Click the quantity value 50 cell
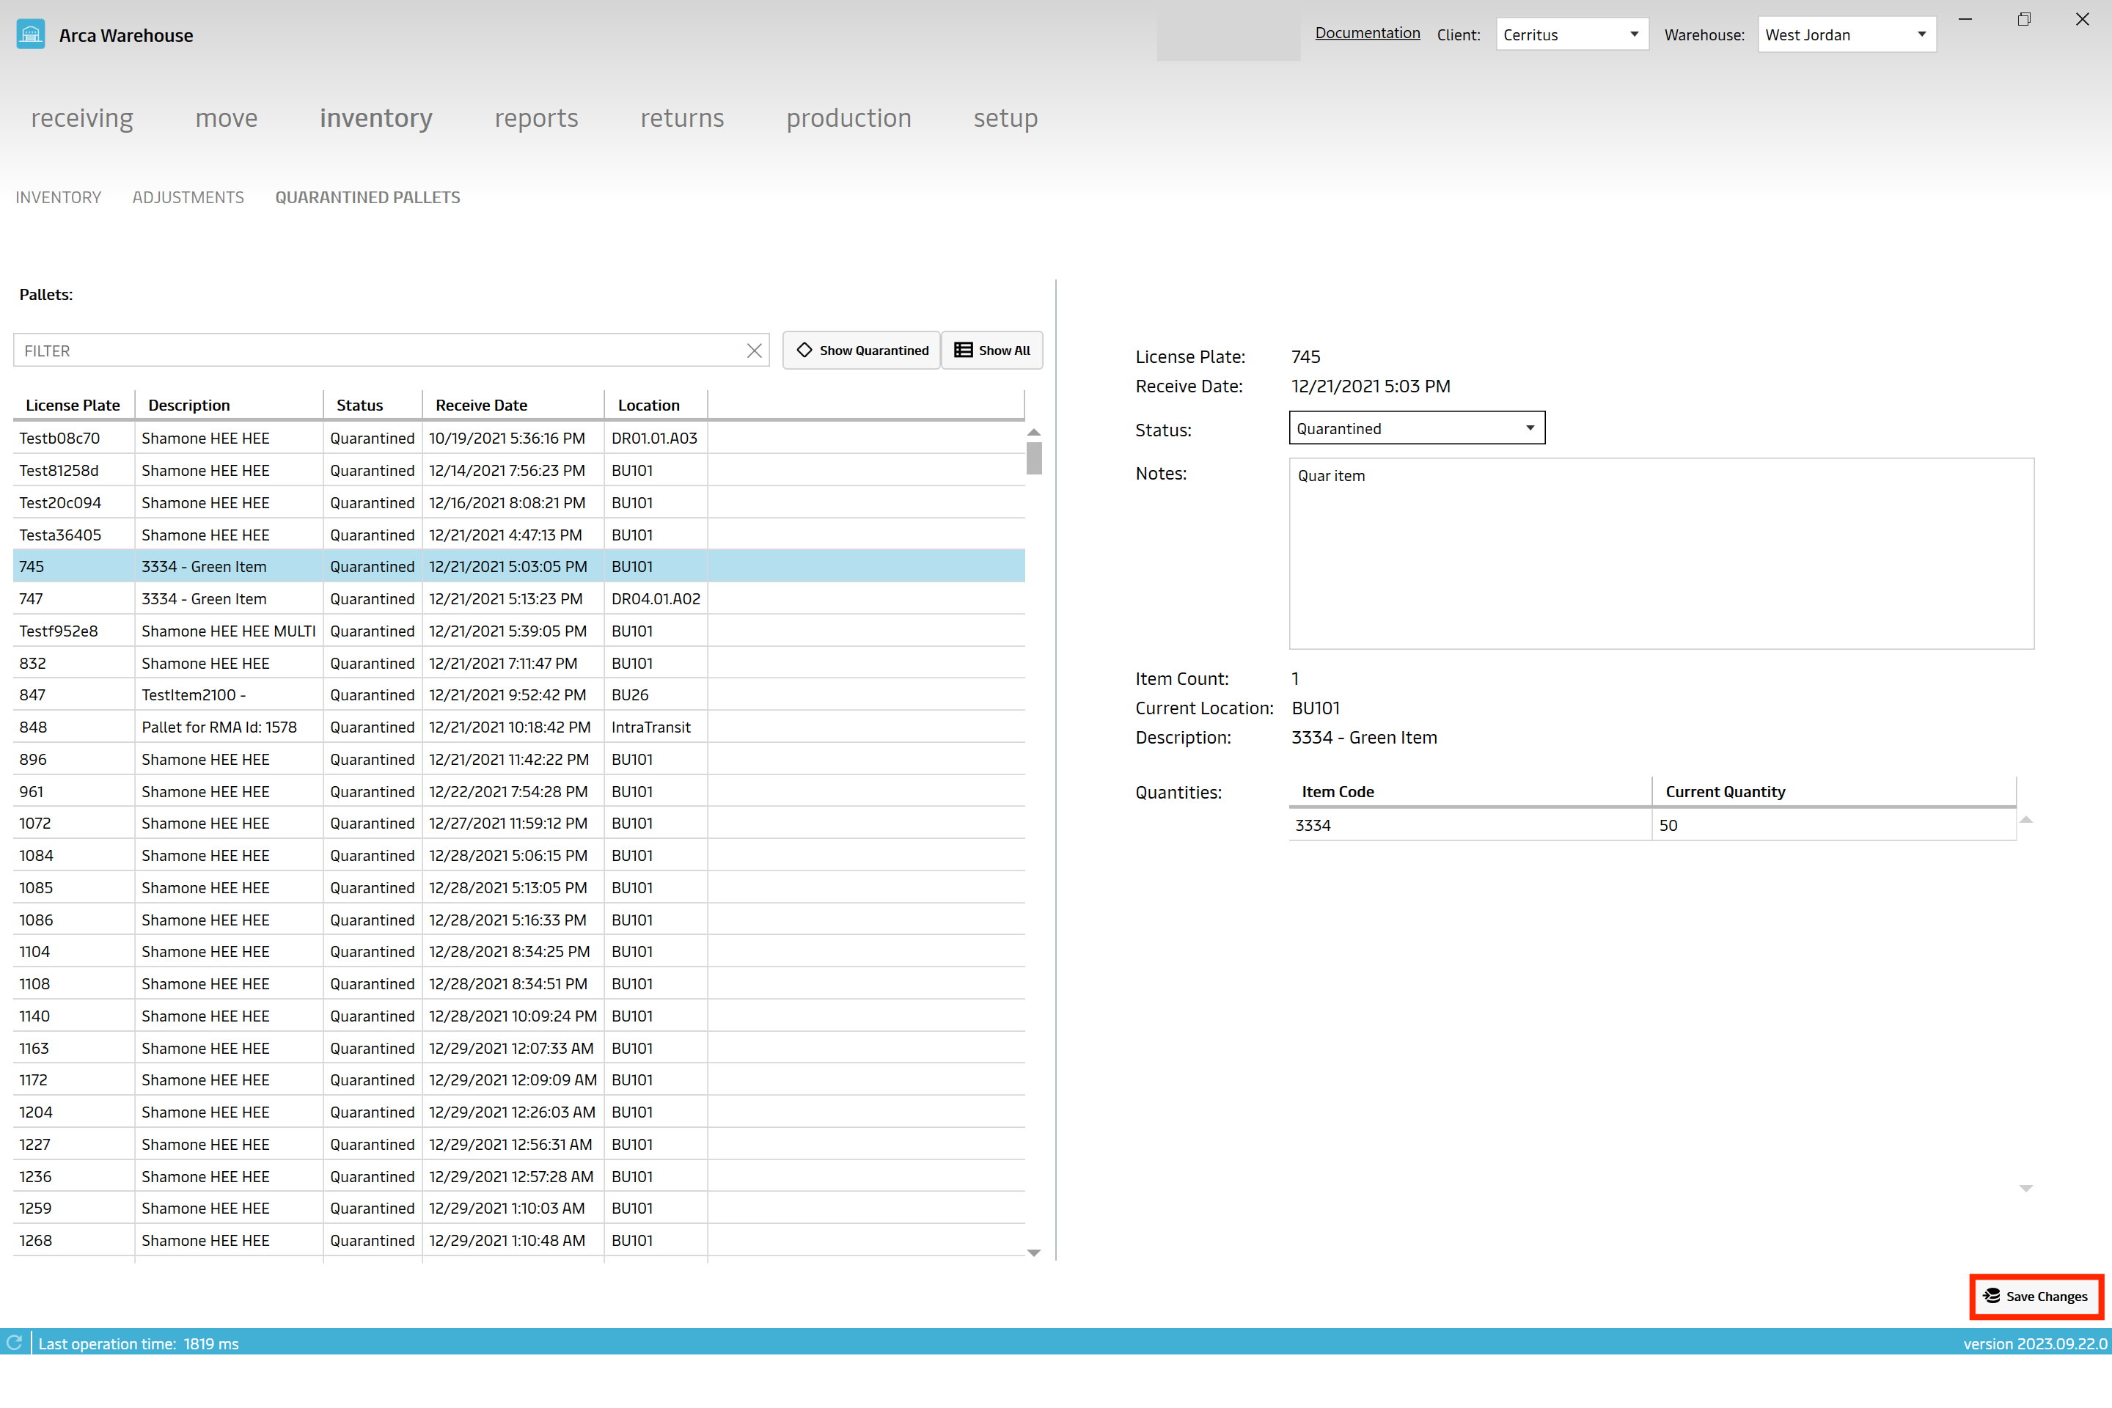Screen dimensions: 2112x1408 point(1833,825)
